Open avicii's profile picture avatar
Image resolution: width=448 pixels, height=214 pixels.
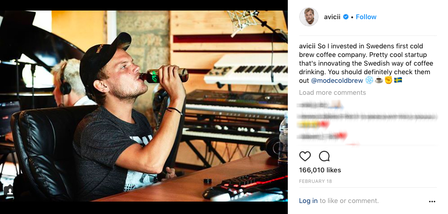tap(309, 17)
